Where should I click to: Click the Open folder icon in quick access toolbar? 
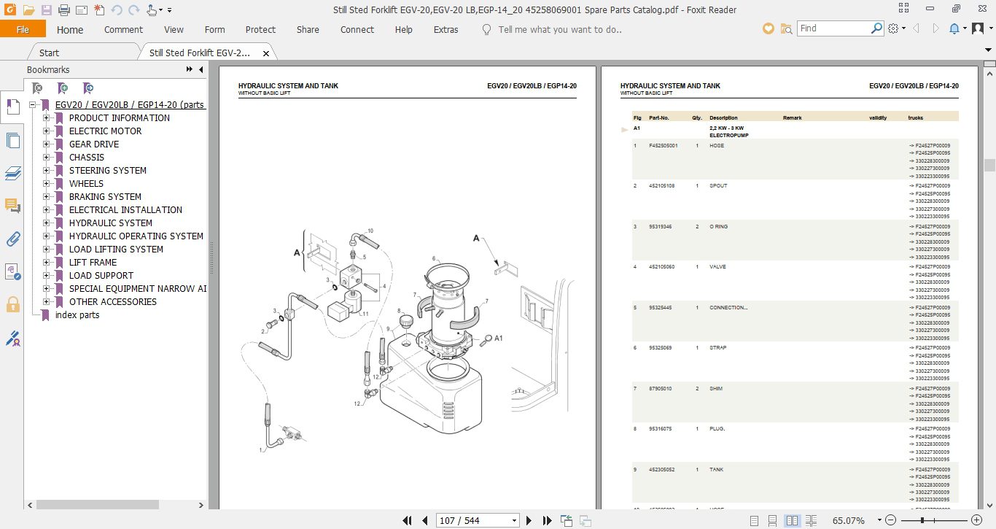(x=28, y=10)
